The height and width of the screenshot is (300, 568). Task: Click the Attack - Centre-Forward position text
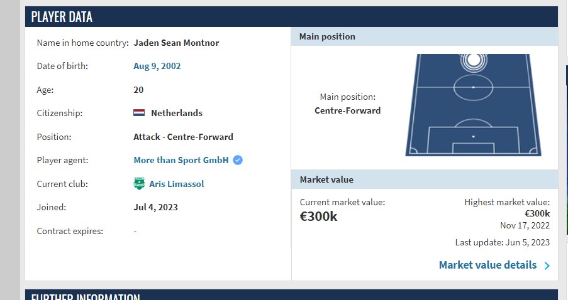[x=183, y=137]
